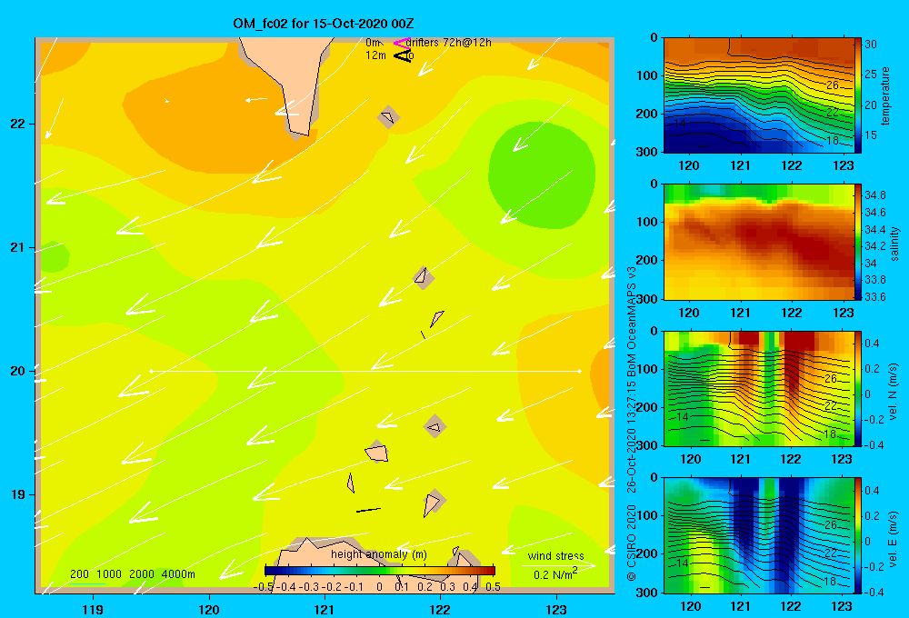Viewport: 909px width, 618px height.
Task: Click the vel. N colorbar beside third panel
Action: (x=858, y=389)
